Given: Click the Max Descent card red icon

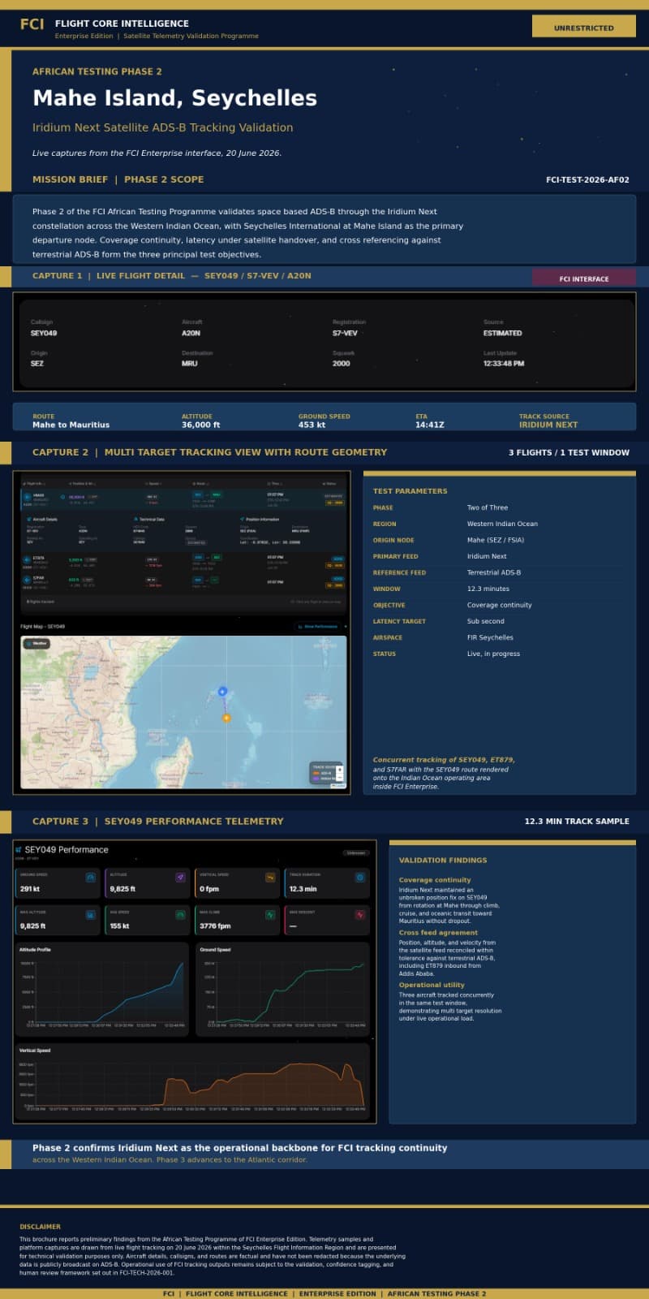Looking at the screenshot, I should pyautogui.click(x=360, y=914).
